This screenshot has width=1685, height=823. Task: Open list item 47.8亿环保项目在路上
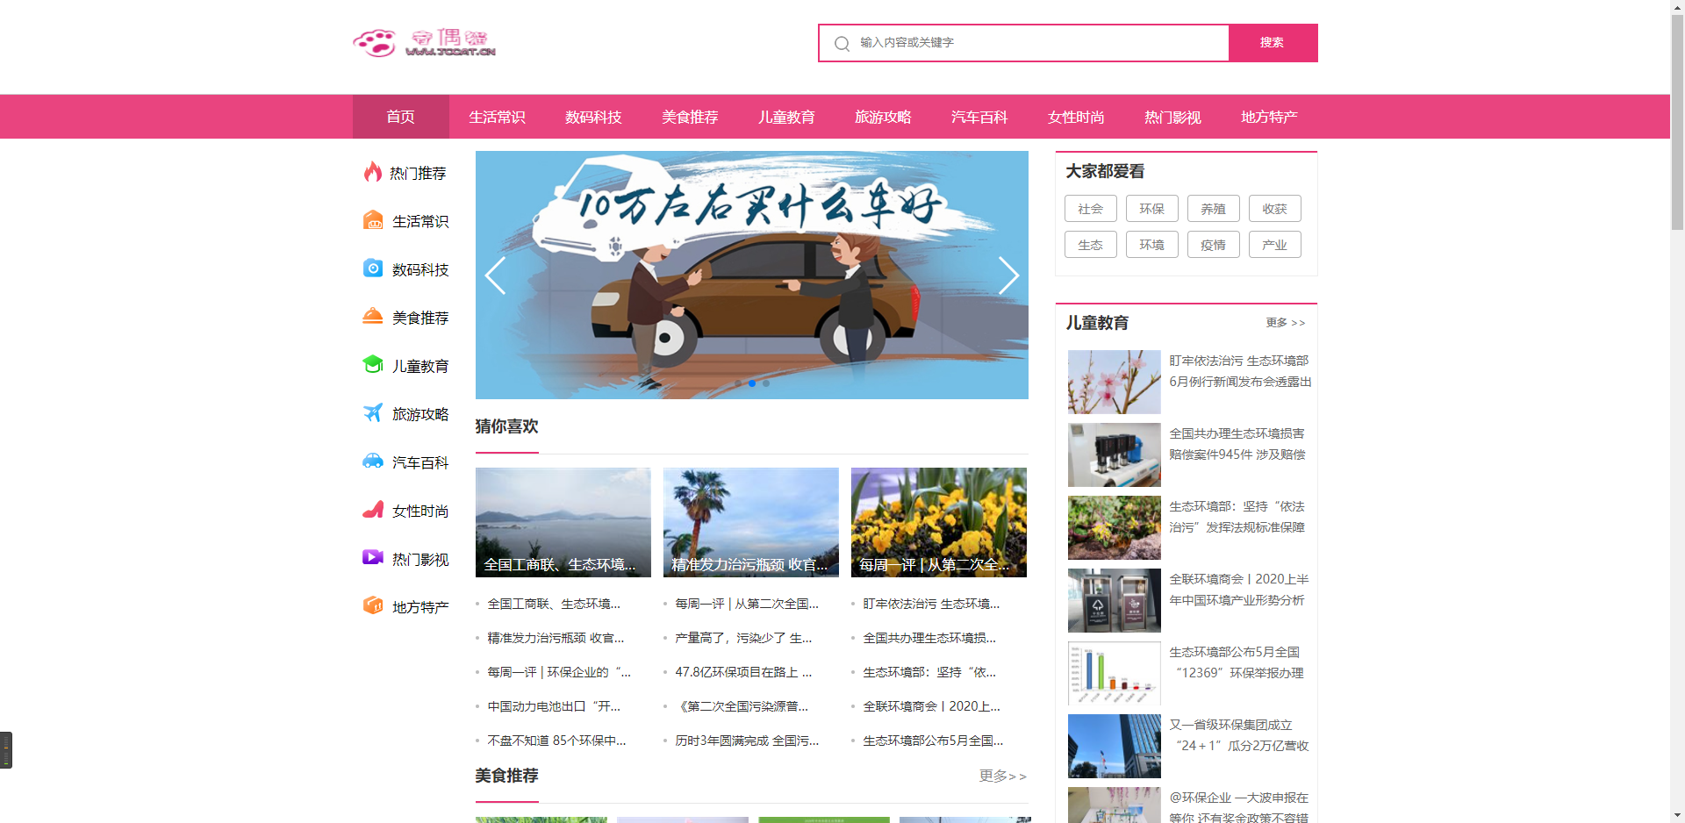tap(743, 672)
